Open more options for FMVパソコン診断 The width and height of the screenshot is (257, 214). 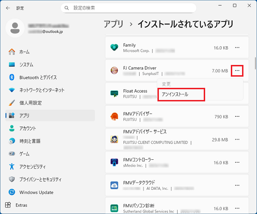[237, 208]
